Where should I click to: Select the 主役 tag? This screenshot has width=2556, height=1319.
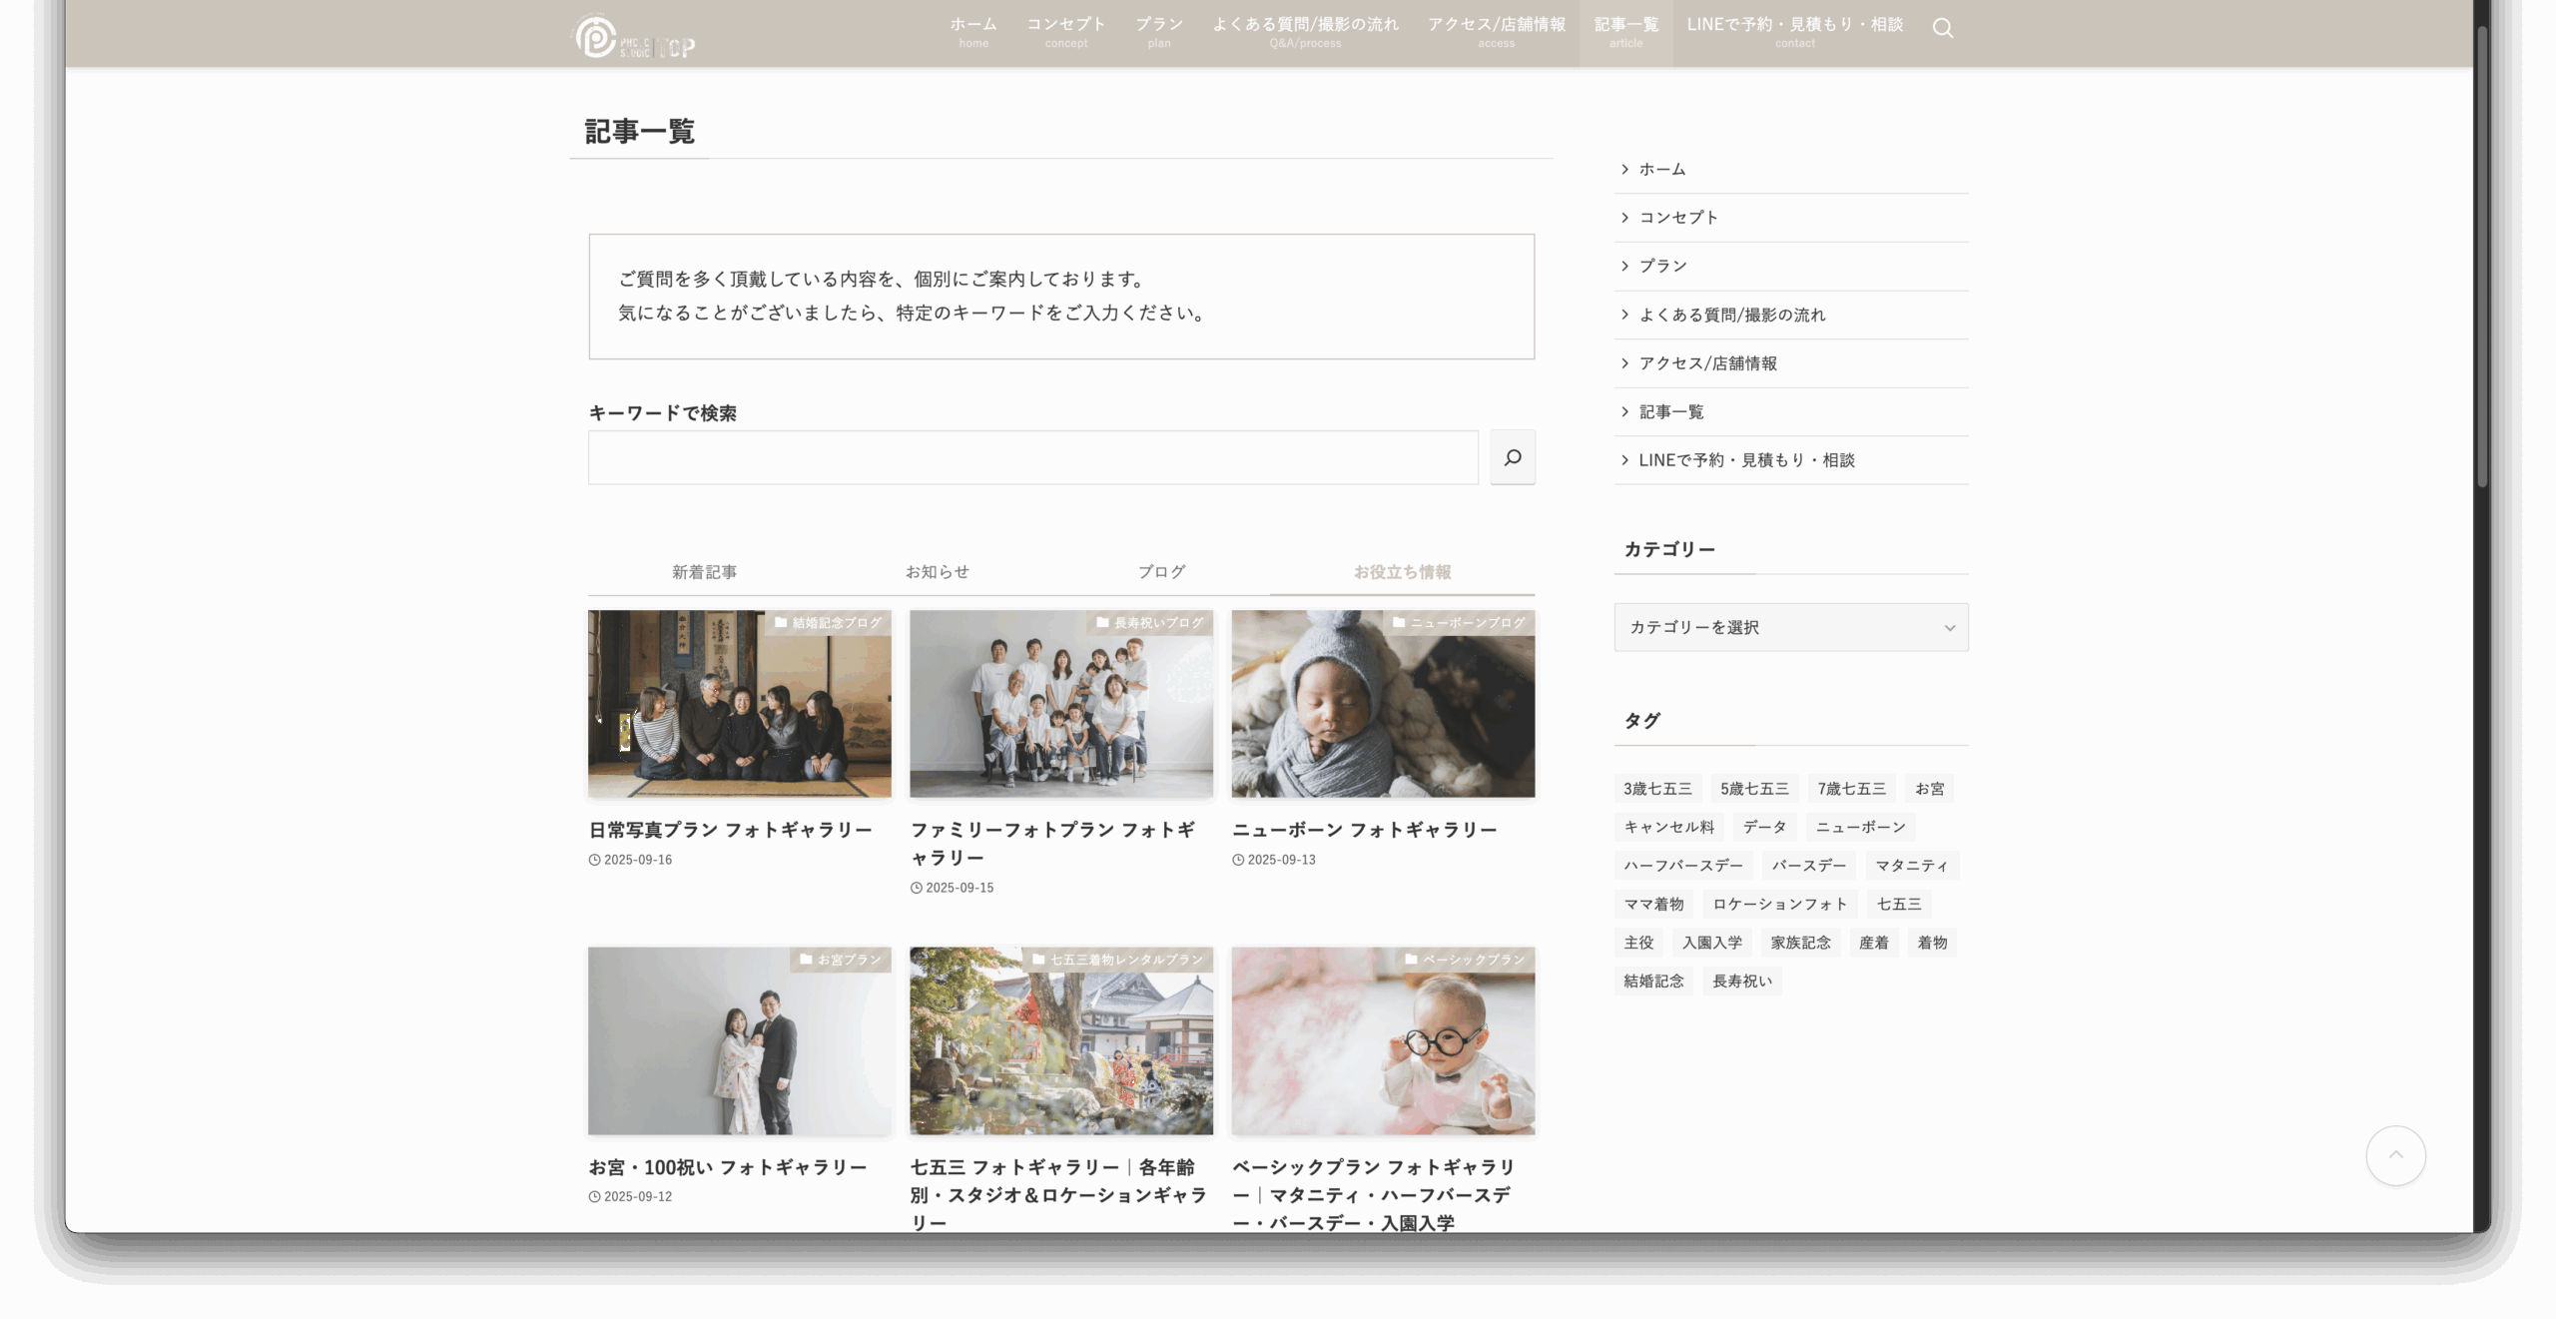(x=1638, y=943)
